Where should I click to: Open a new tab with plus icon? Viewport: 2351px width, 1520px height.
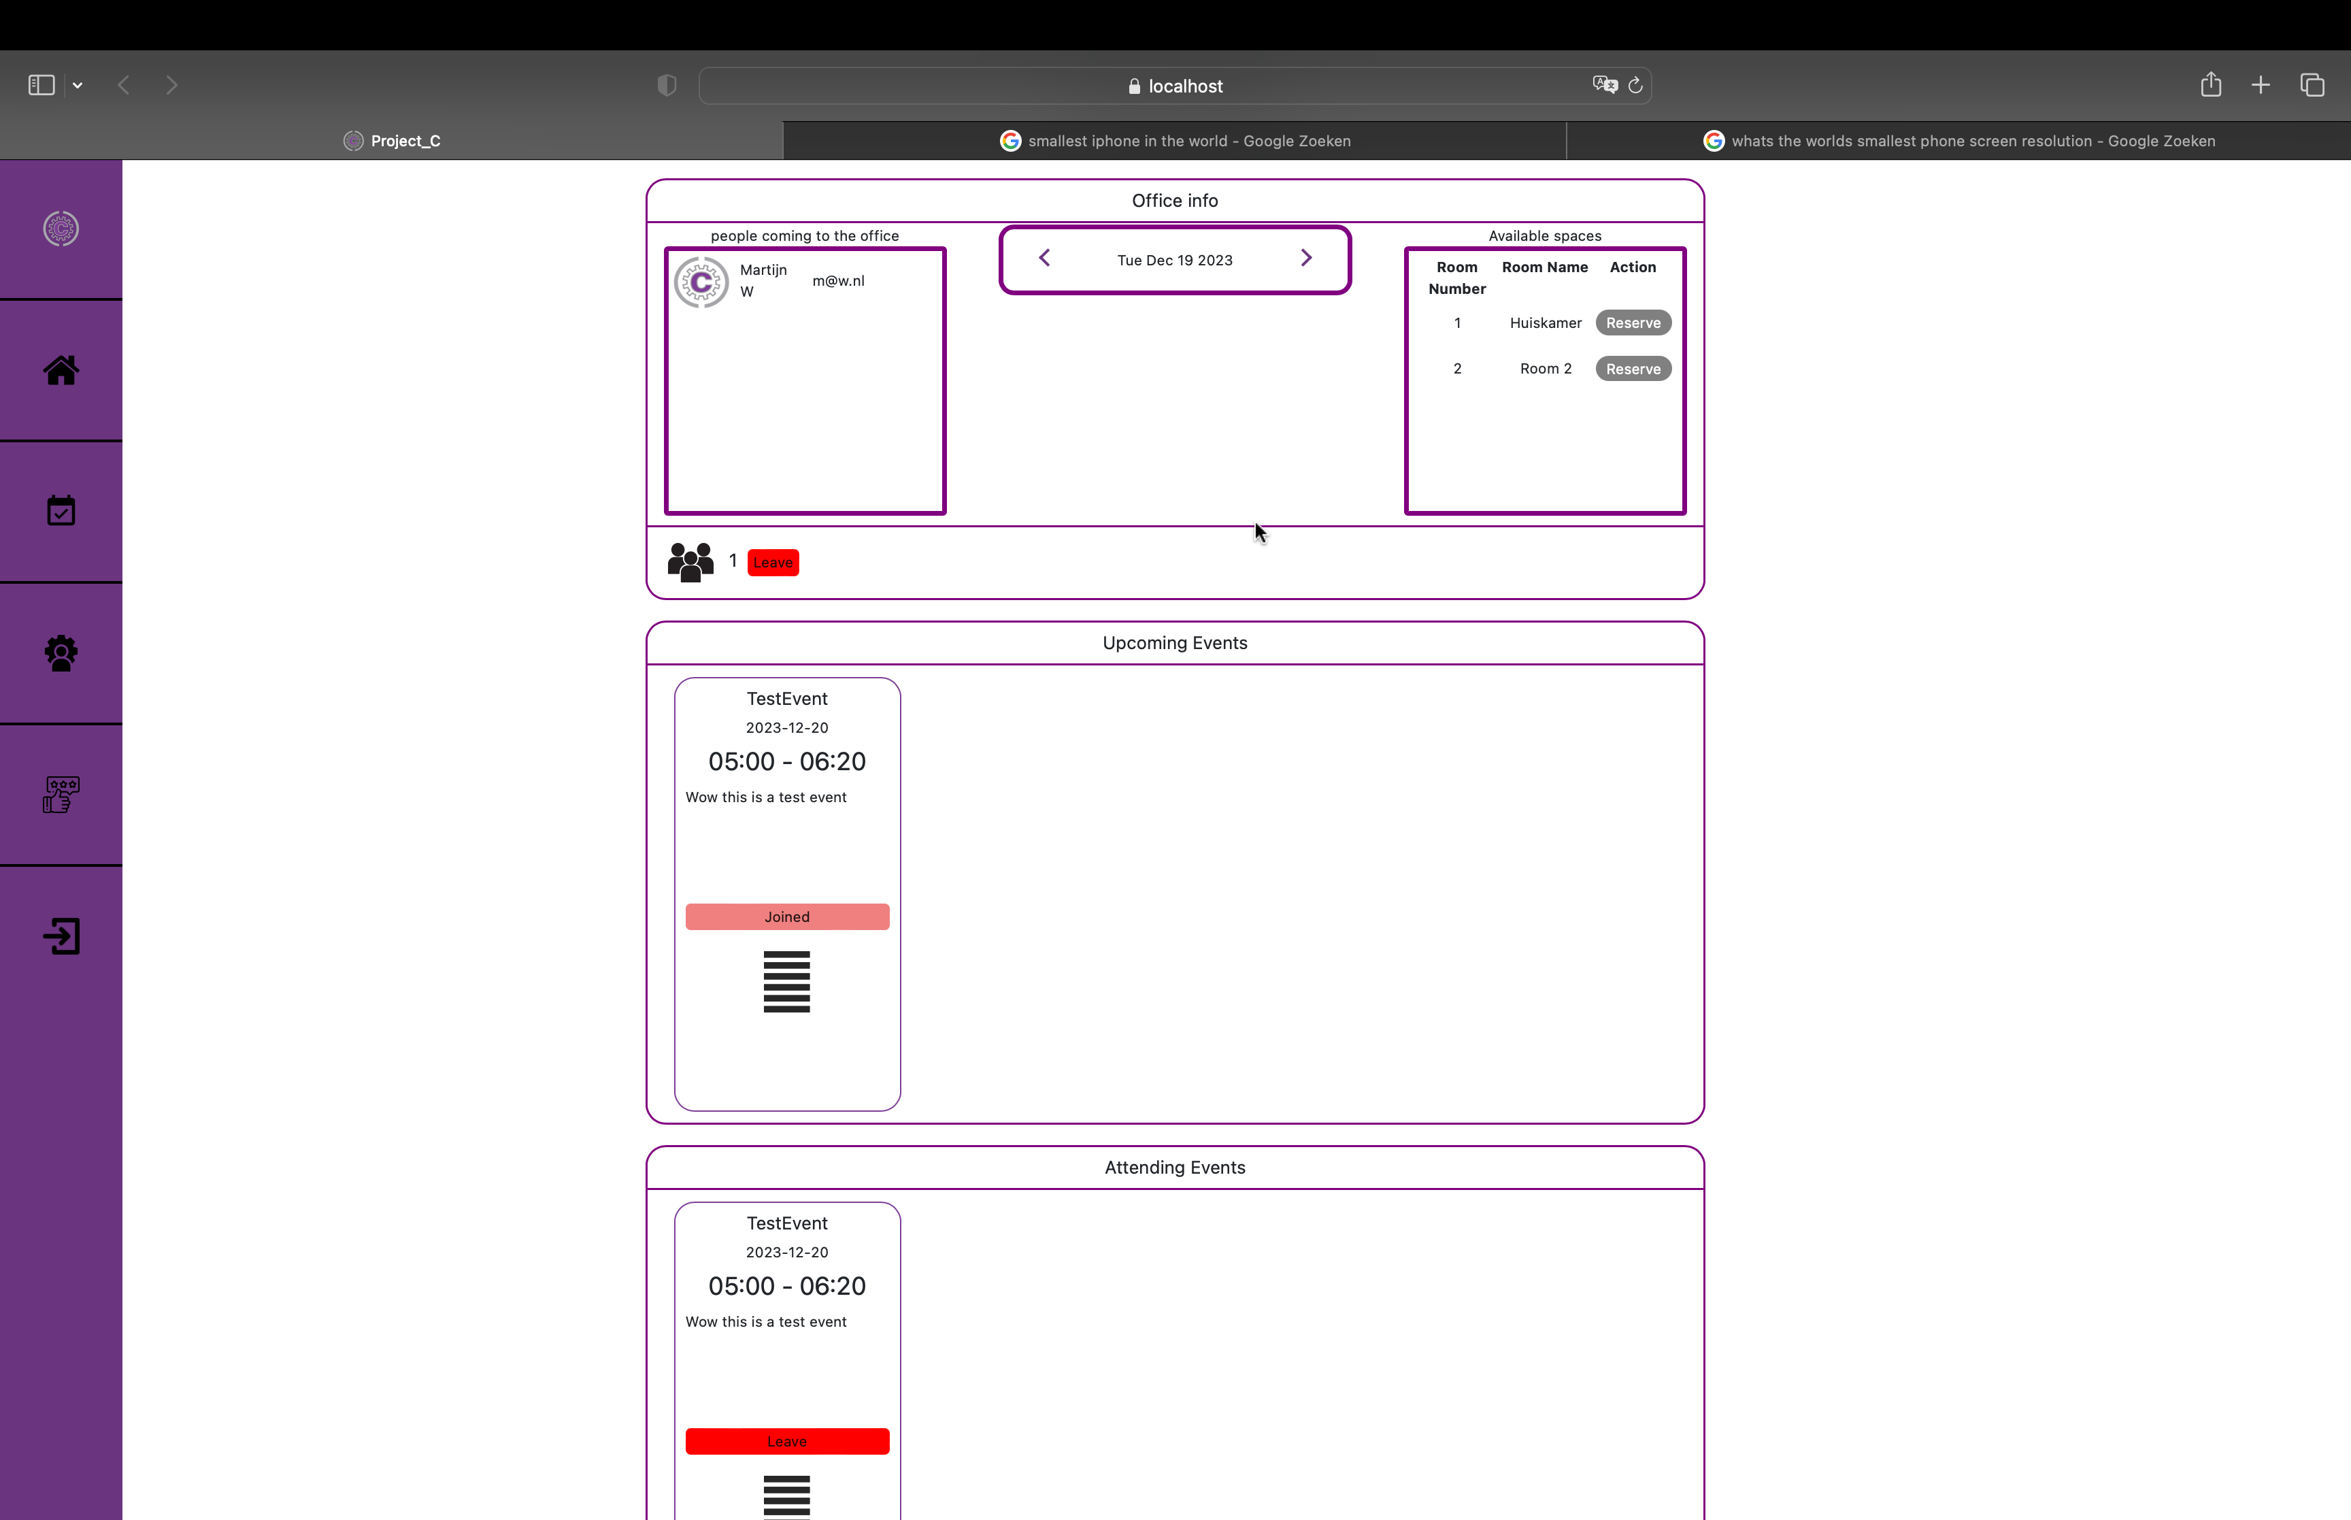point(2261,86)
